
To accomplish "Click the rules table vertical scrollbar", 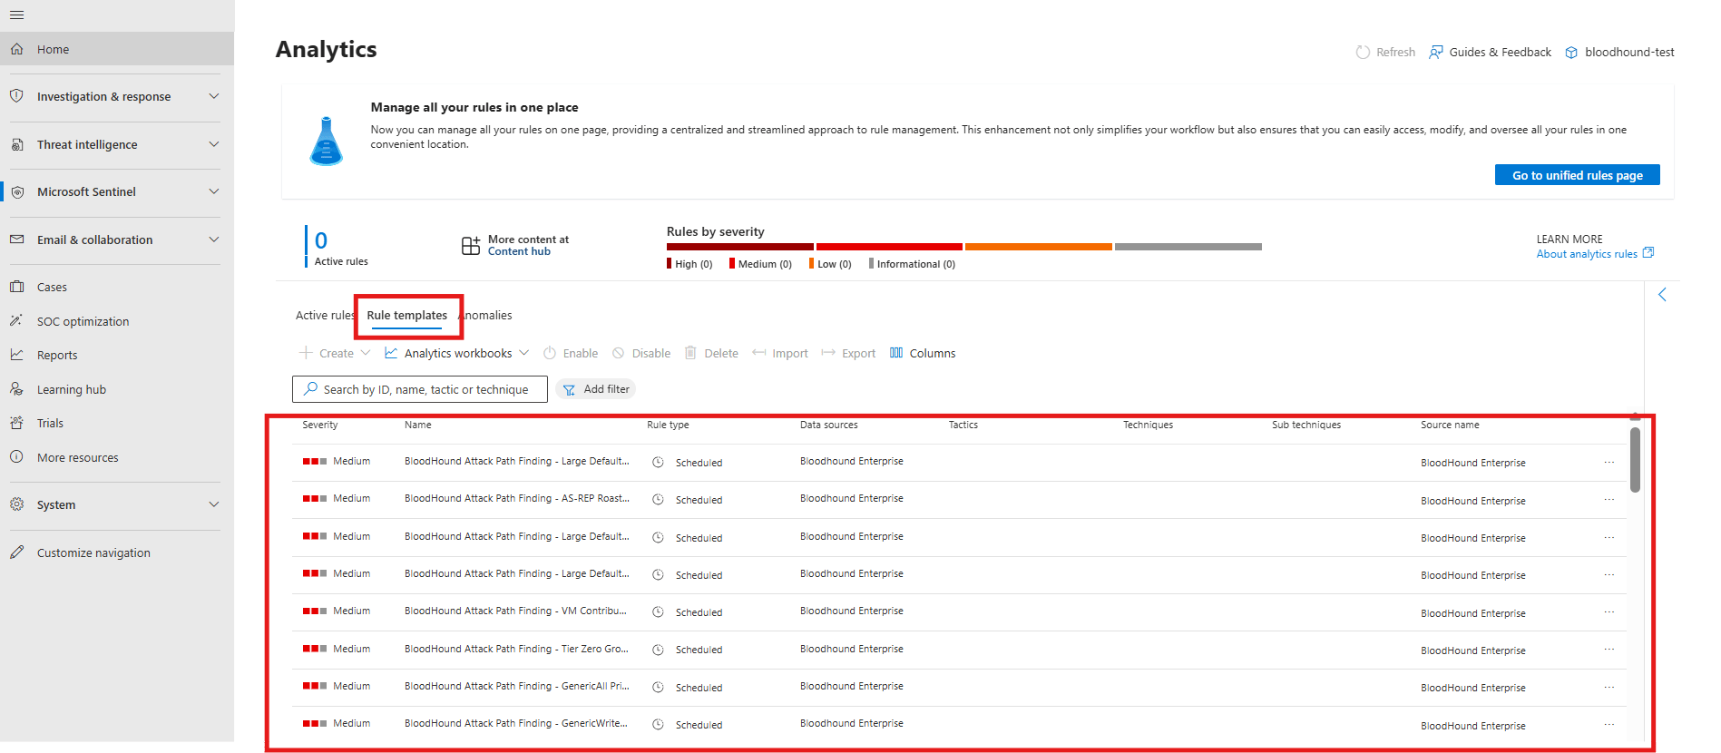I will 1635,460.
